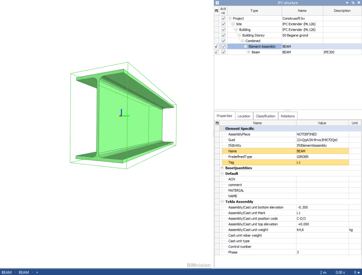Toggle the Beam row Active checkbox

(223, 52)
